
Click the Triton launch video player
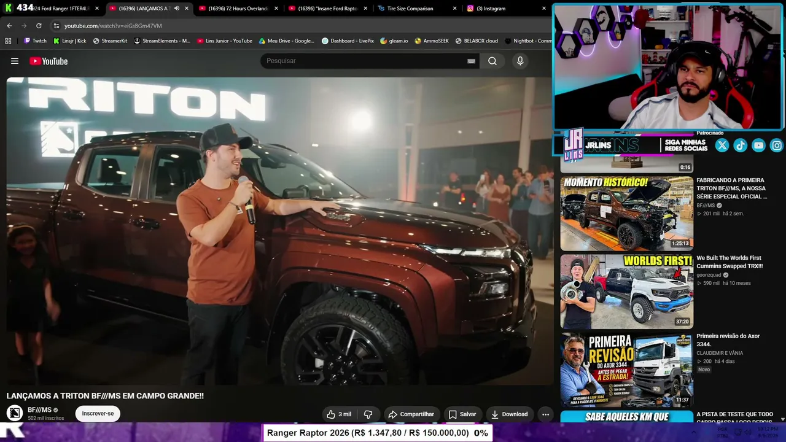[x=279, y=231]
